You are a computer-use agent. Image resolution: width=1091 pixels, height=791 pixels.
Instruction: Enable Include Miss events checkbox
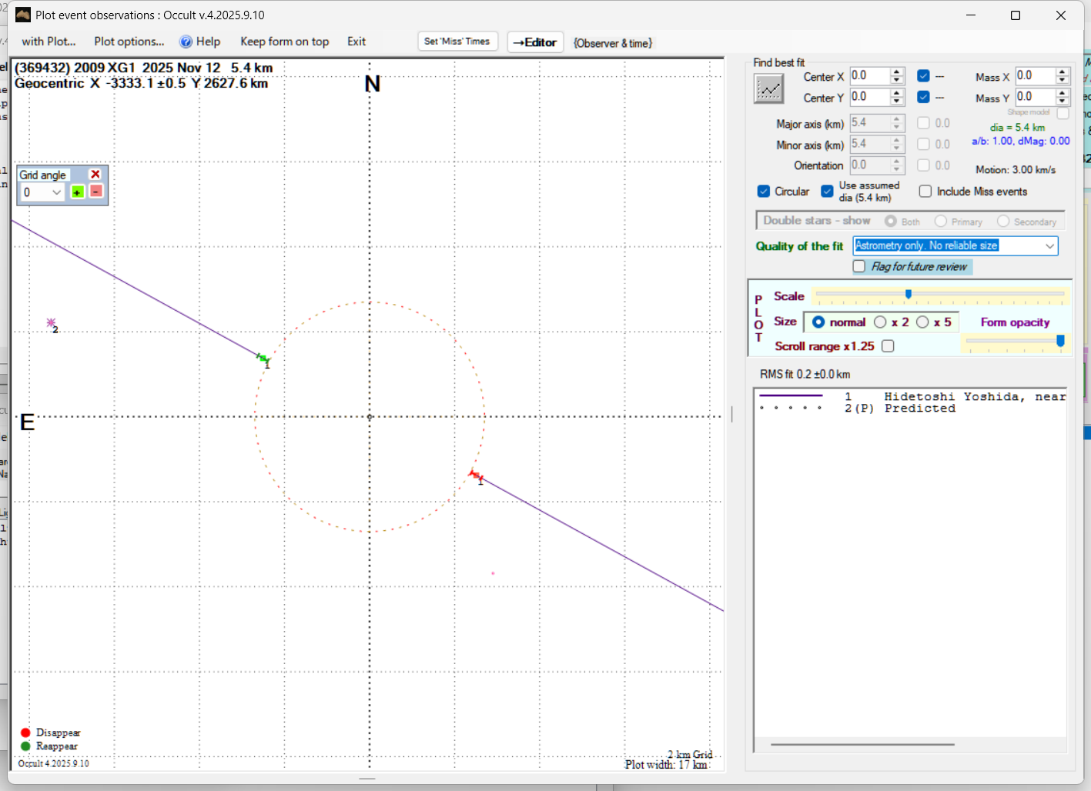925,192
